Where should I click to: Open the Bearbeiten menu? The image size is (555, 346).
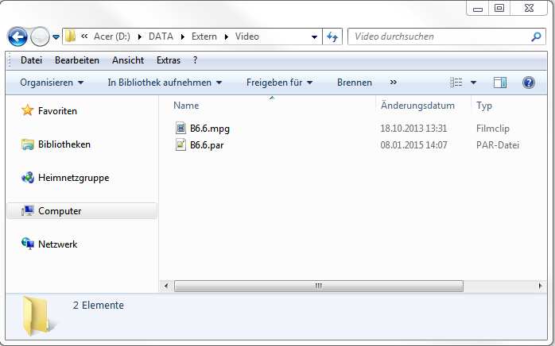point(77,60)
